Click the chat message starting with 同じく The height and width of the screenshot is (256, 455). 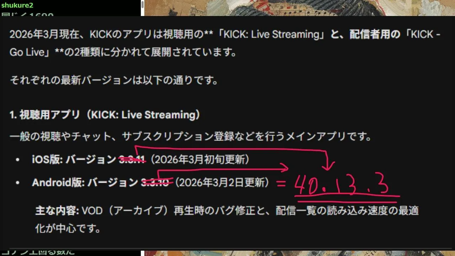pos(28,15)
